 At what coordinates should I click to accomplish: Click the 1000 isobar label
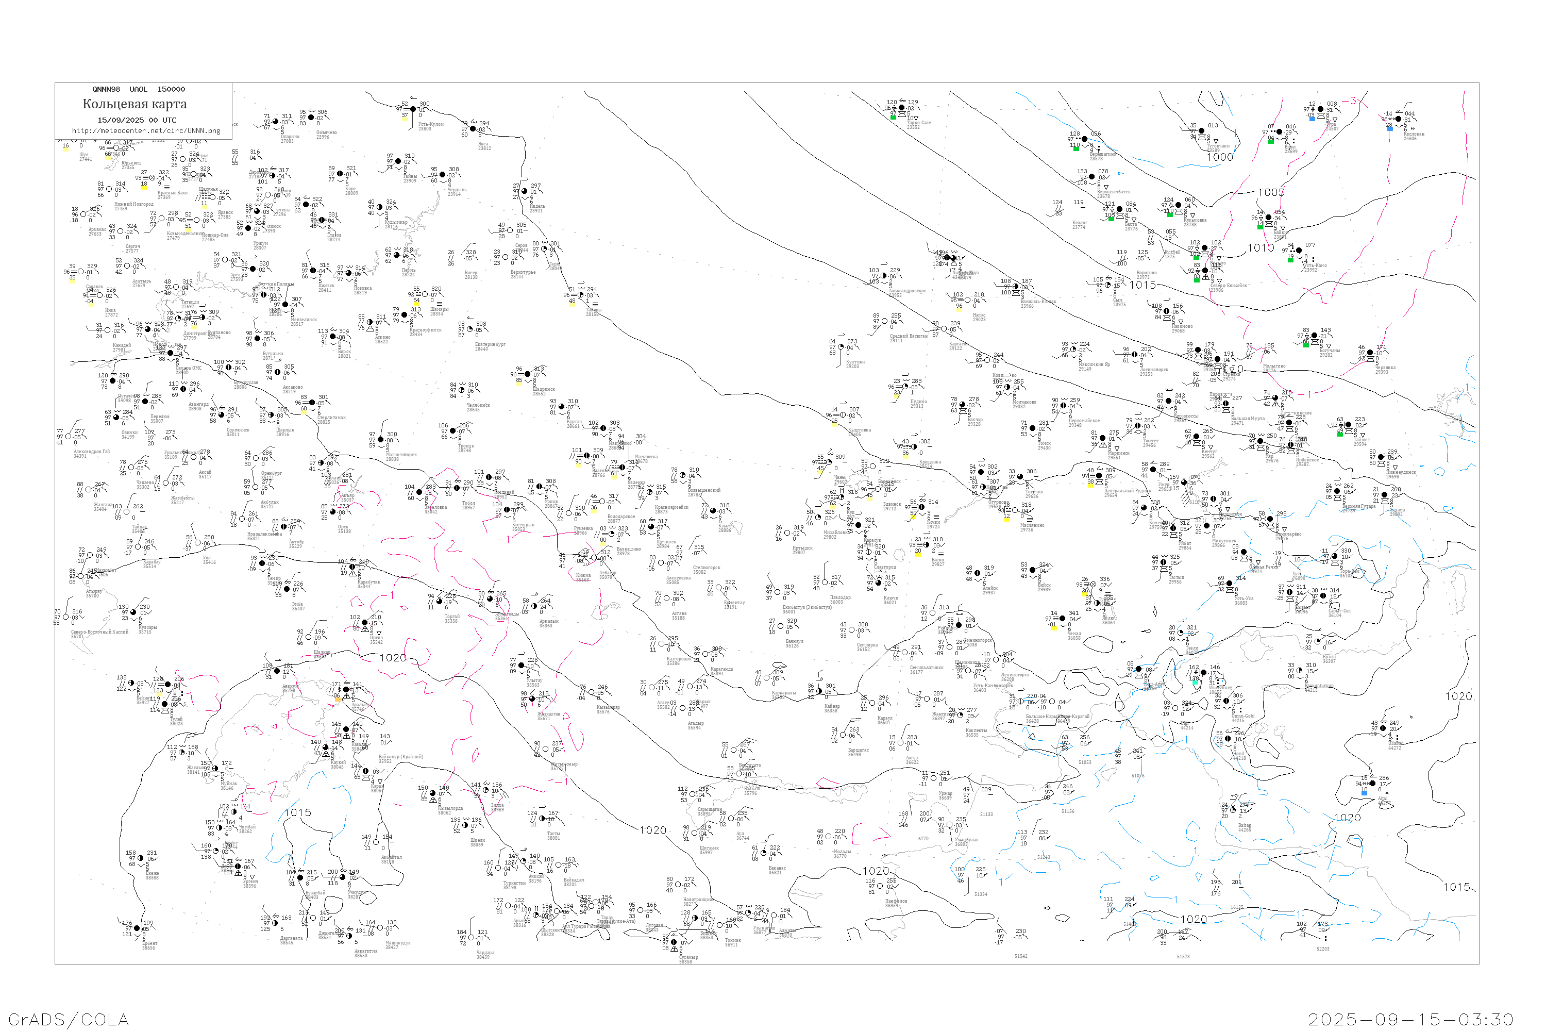1220,157
